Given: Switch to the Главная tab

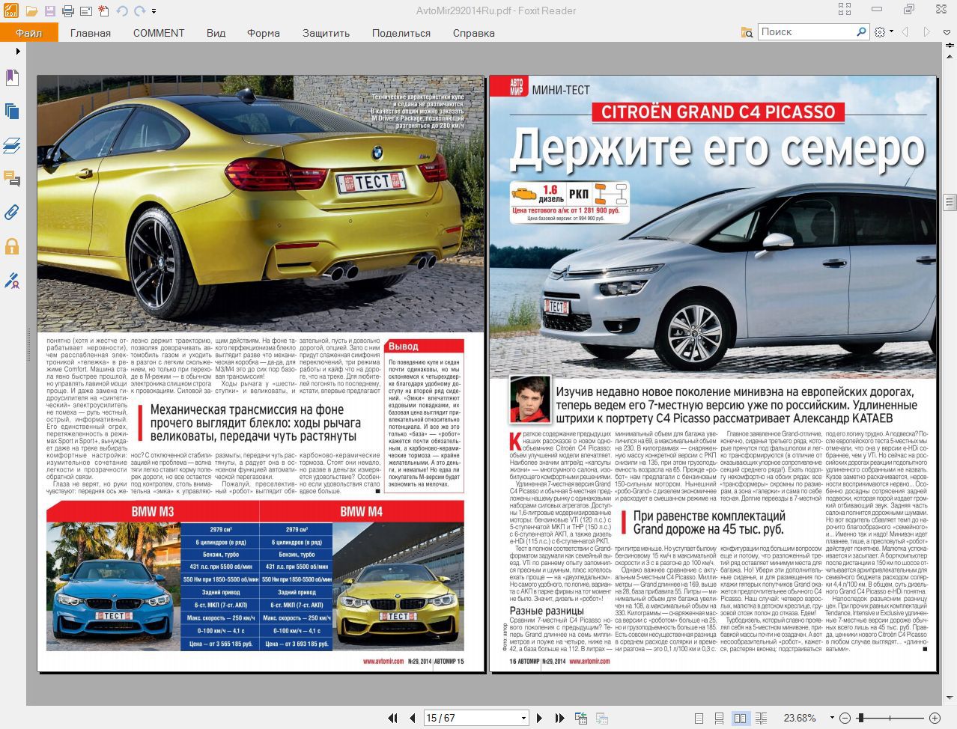Looking at the screenshot, I should [x=91, y=33].
